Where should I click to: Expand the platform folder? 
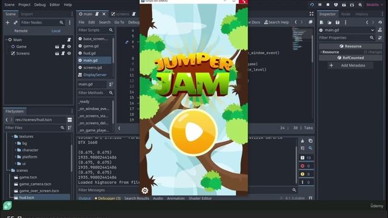[16, 157]
